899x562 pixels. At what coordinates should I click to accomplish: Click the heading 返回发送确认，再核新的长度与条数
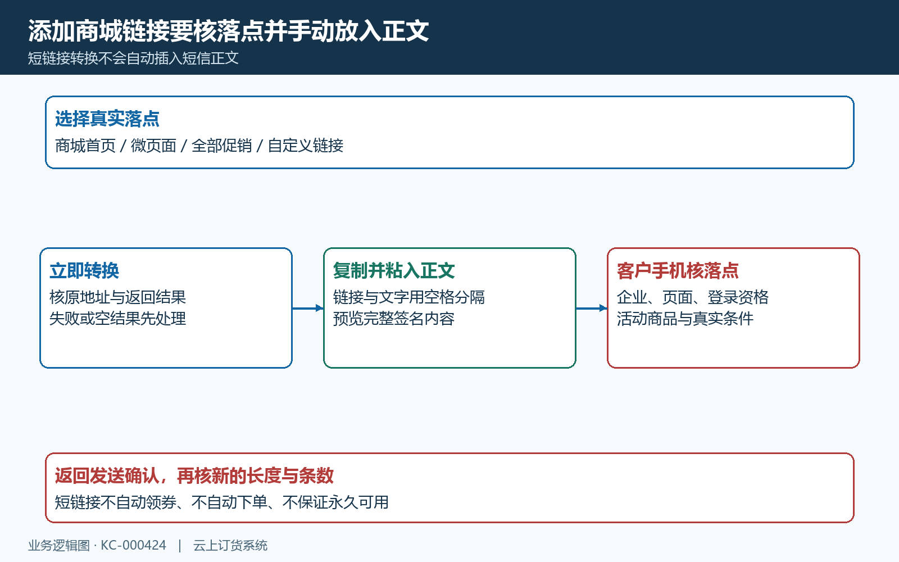194,475
